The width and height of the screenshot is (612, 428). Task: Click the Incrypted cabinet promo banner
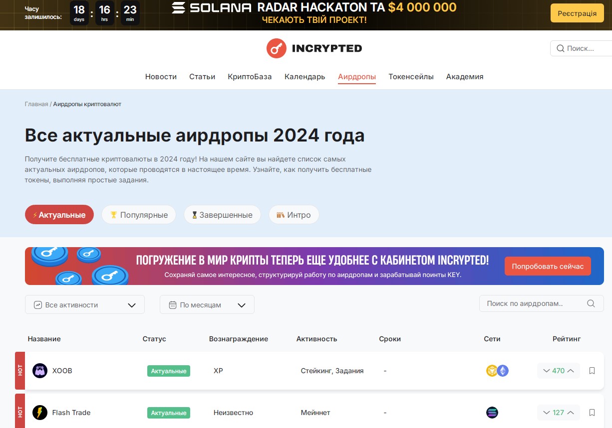pos(314,266)
